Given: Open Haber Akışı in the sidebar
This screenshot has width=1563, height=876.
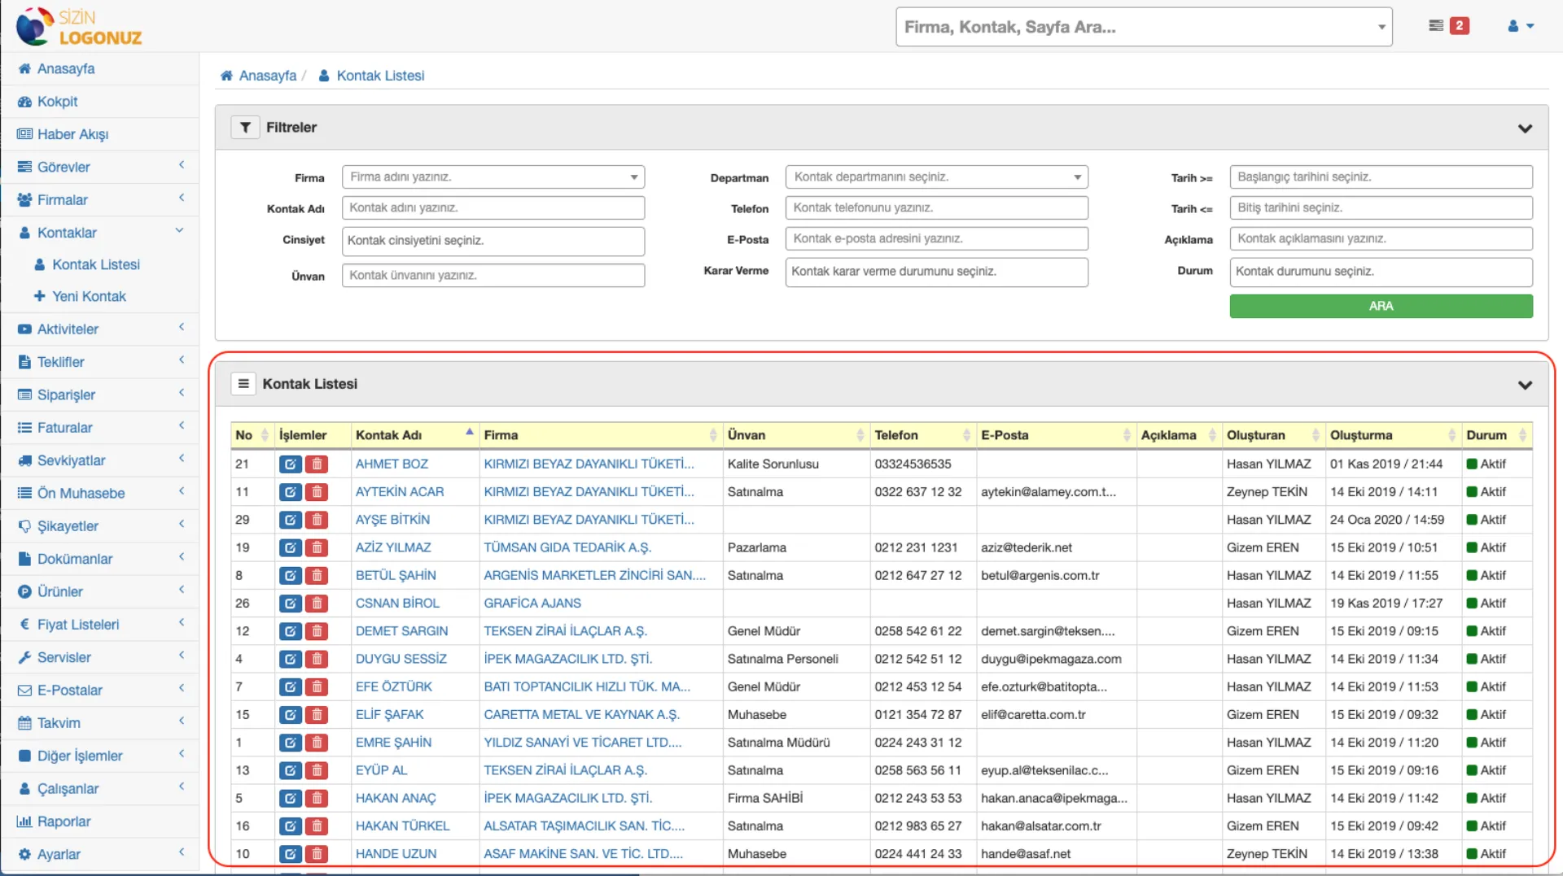Looking at the screenshot, I should [x=100, y=134].
